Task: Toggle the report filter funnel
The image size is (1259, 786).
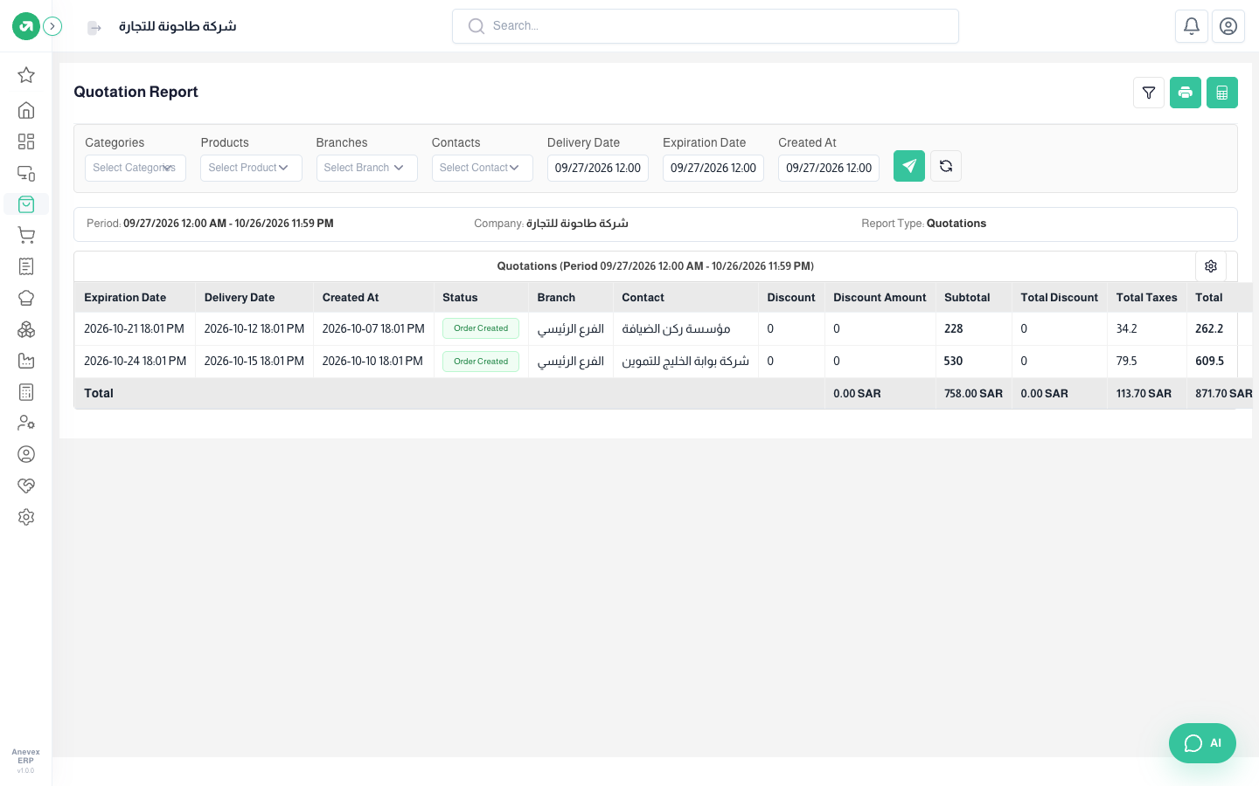Action: point(1149,93)
